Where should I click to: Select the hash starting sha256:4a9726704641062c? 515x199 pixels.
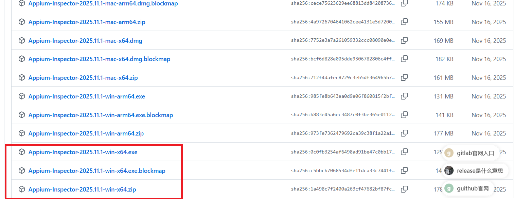tap(343, 22)
